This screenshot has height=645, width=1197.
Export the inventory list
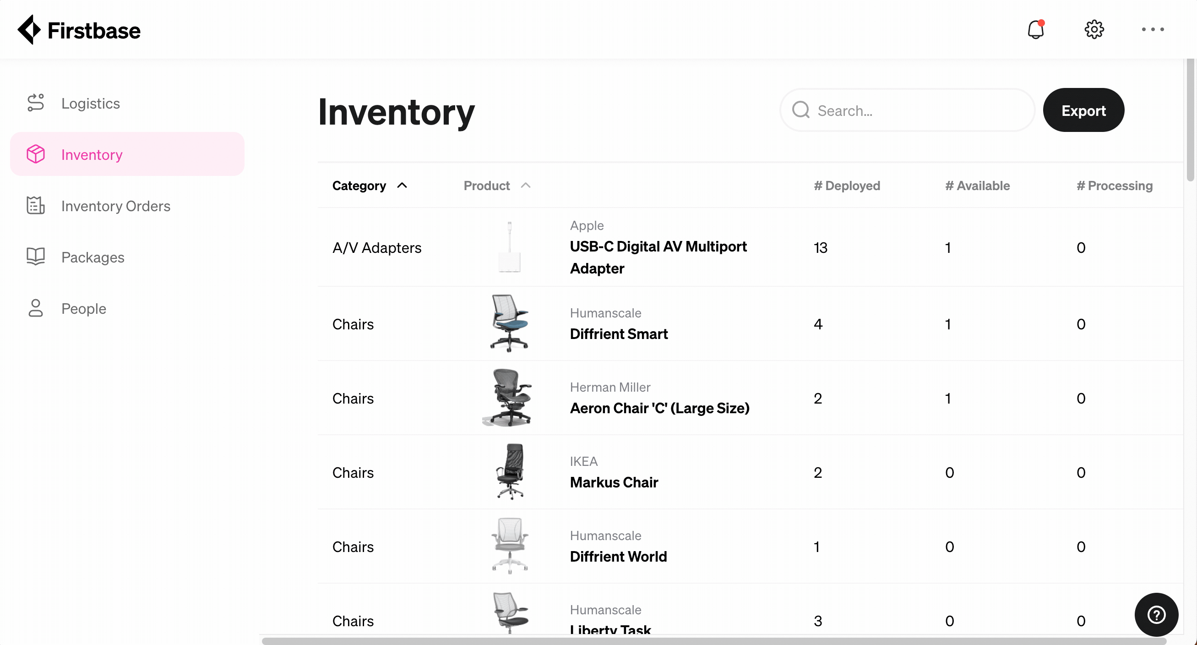click(x=1083, y=110)
